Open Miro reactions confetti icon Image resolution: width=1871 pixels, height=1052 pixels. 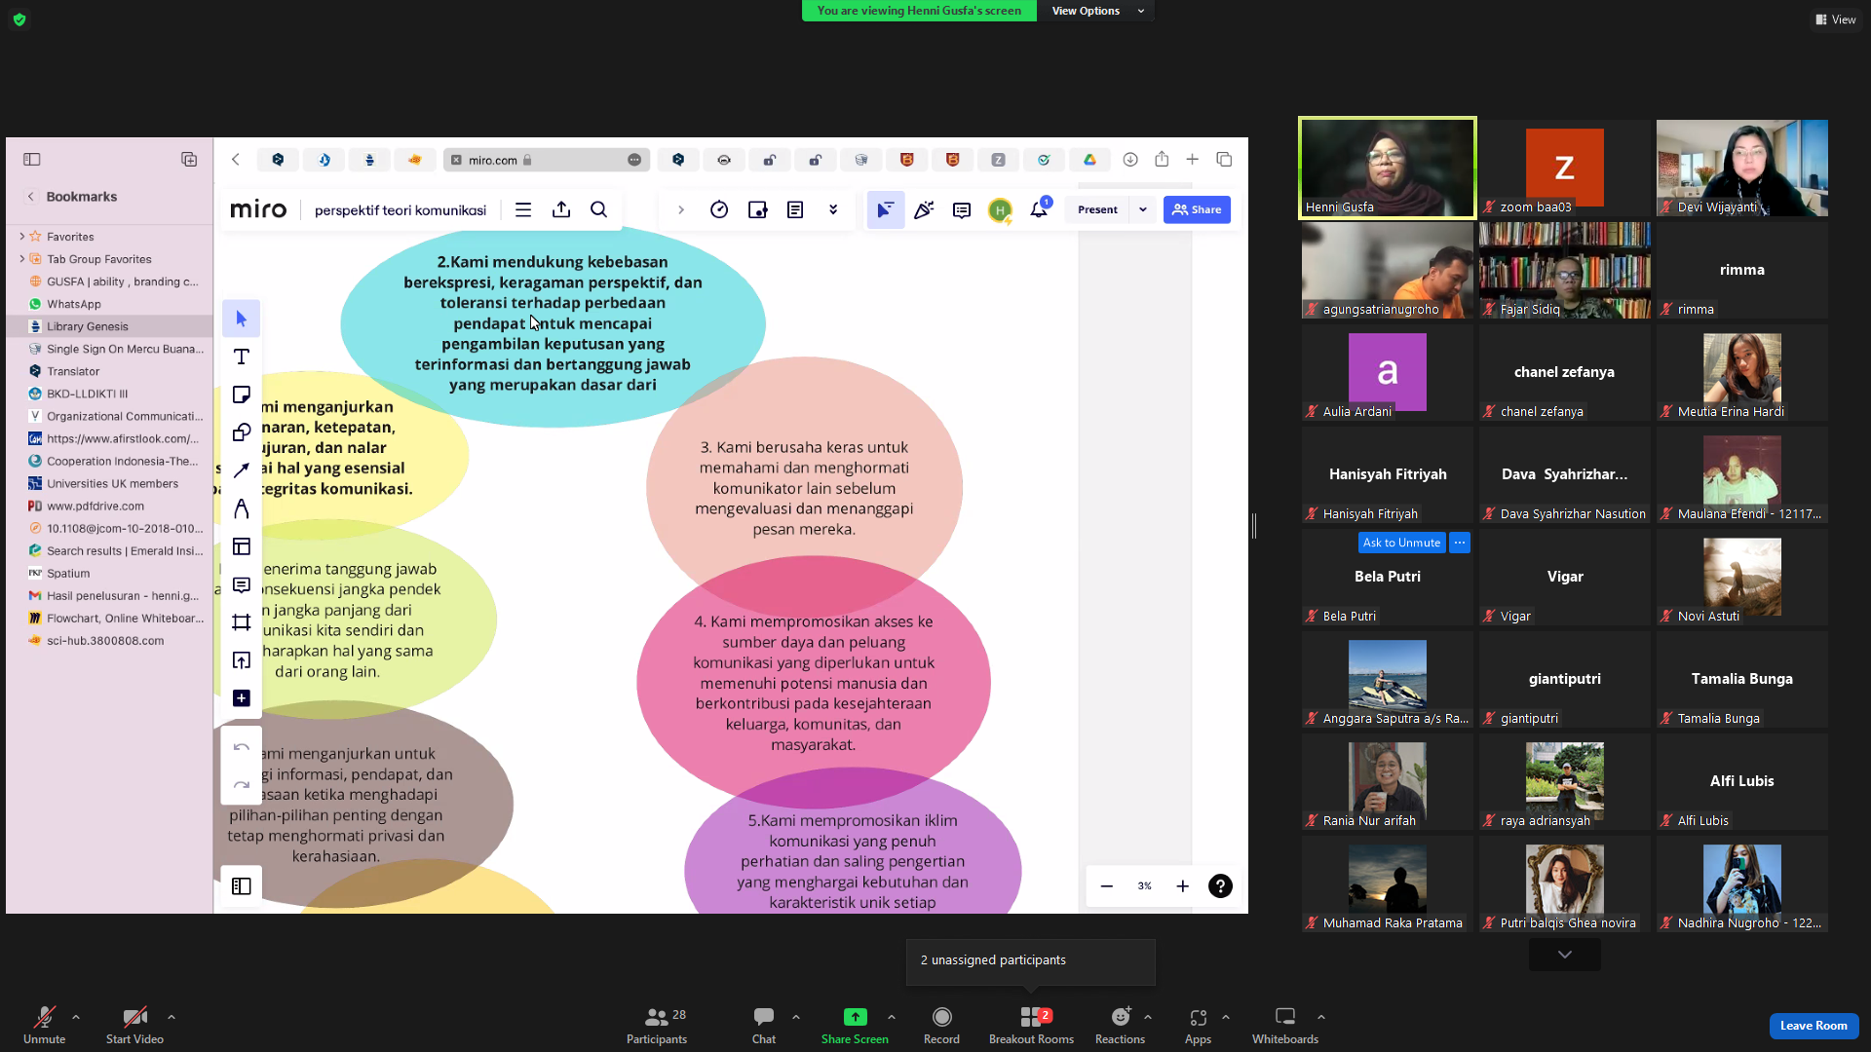click(924, 209)
